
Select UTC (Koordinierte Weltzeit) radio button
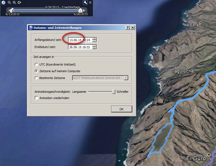36,64
